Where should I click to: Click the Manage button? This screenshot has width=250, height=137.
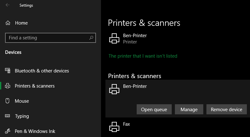click(189, 110)
